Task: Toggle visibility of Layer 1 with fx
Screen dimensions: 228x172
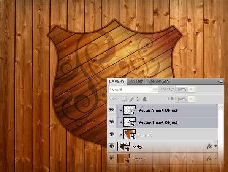Action: (x=111, y=158)
